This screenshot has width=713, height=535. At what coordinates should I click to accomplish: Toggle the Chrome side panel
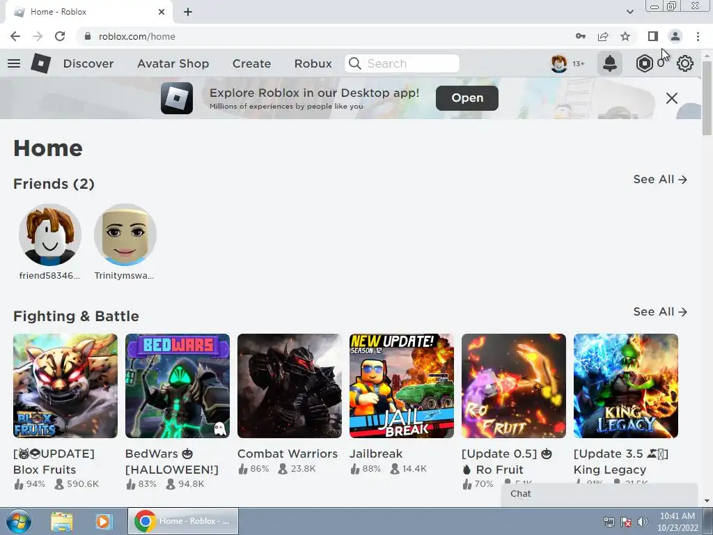point(653,36)
